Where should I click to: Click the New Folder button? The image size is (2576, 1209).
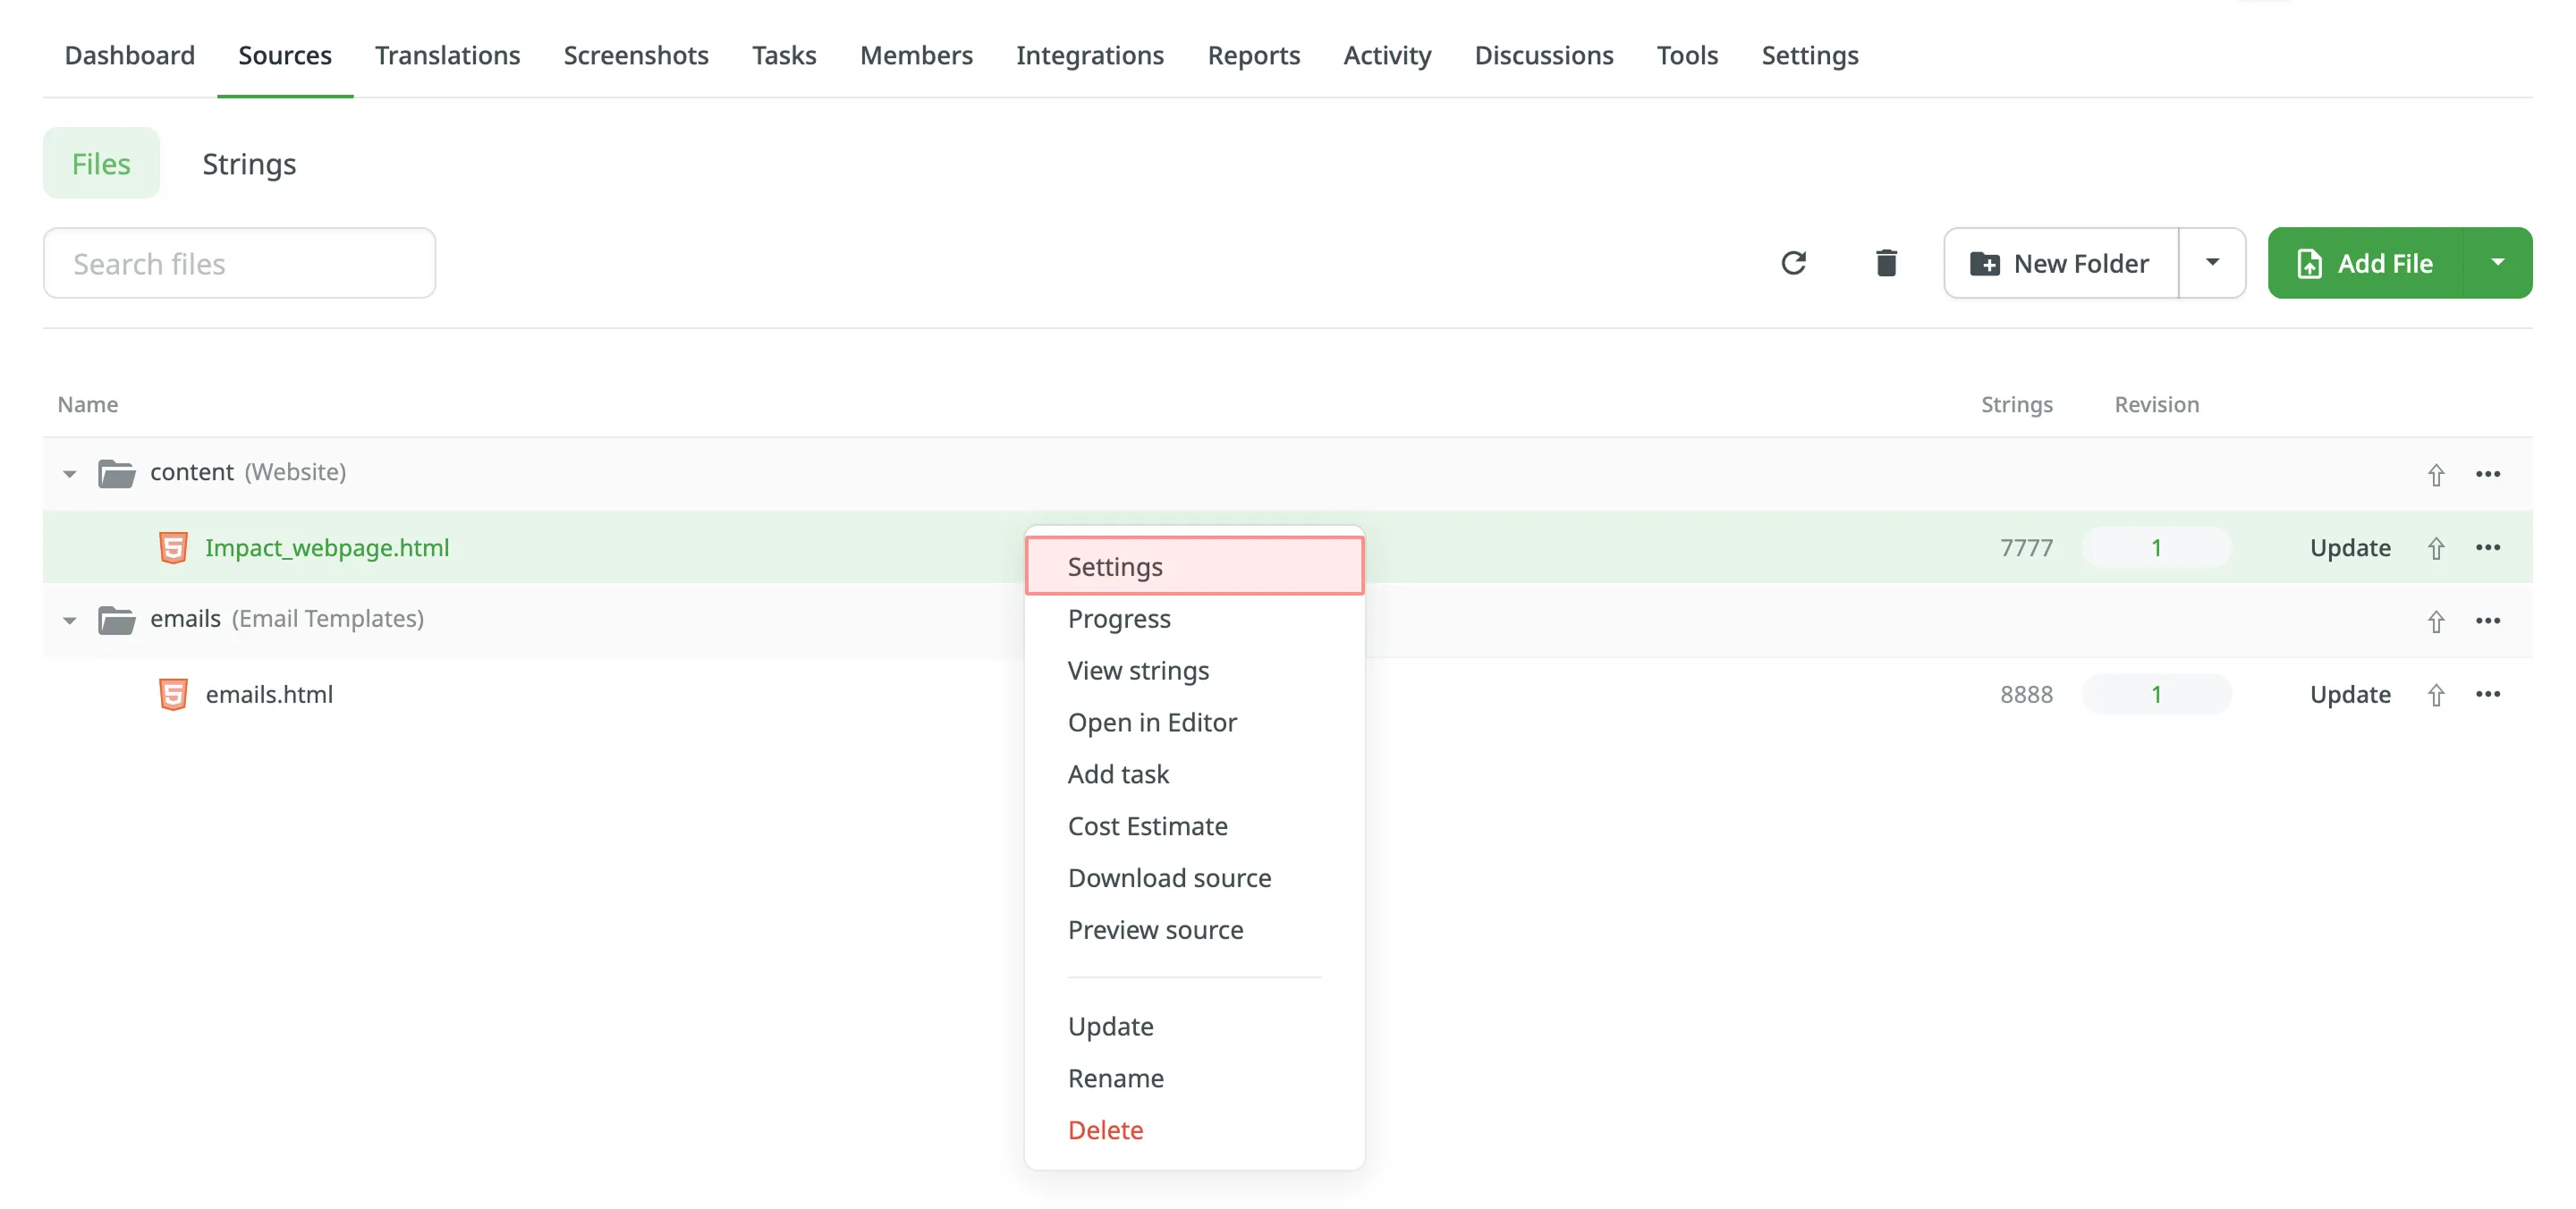pyautogui.click(x=2059, y=263)
